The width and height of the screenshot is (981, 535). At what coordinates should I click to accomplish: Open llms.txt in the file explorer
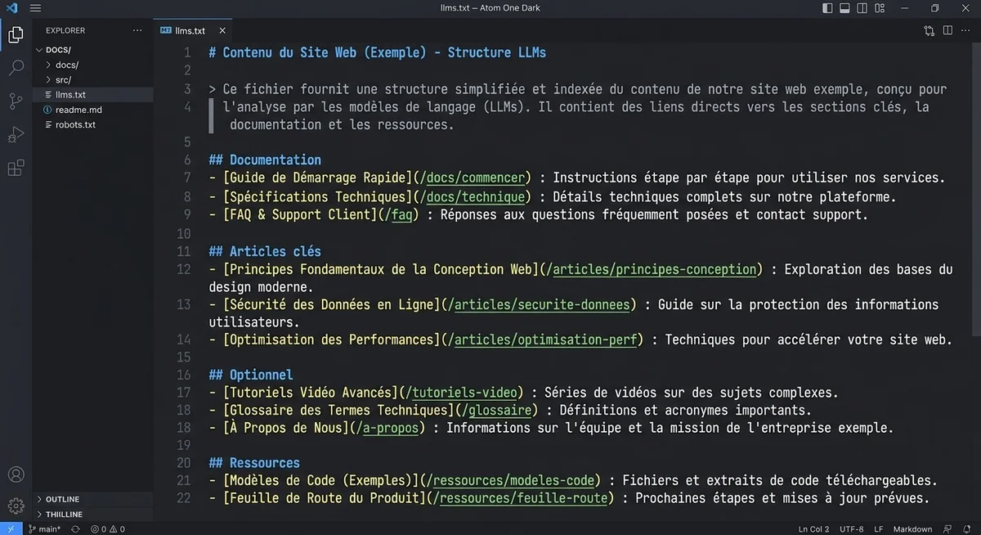click(92, 95)
